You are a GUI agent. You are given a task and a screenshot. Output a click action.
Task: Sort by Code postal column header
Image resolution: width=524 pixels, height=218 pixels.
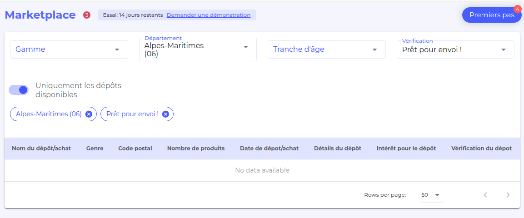coord(135,148)
